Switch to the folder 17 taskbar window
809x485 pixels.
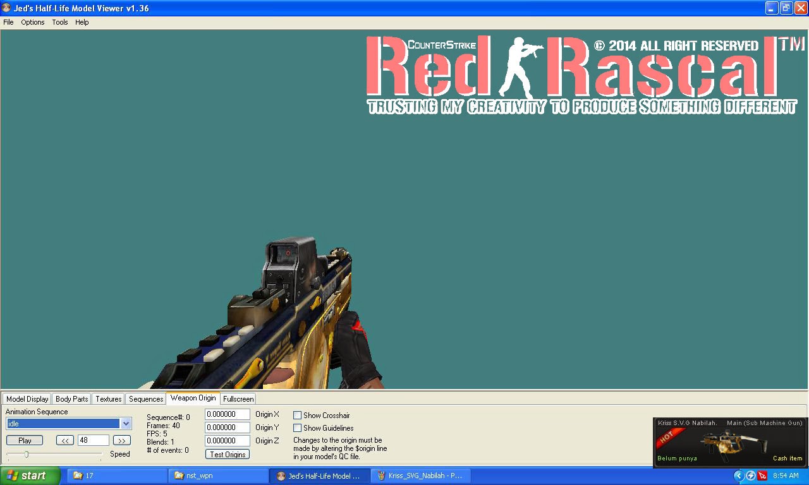pos(117,476)
